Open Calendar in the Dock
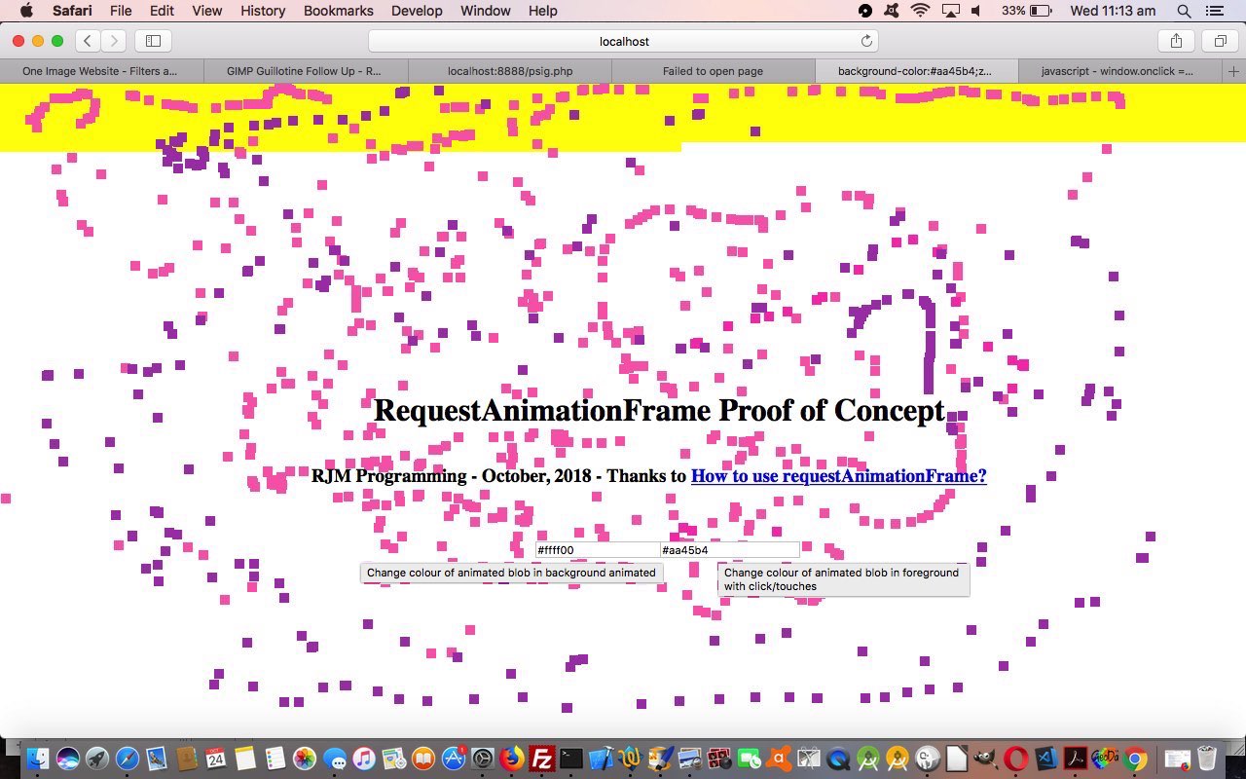This screenshot has width=1246, height=779. point(215,758)
